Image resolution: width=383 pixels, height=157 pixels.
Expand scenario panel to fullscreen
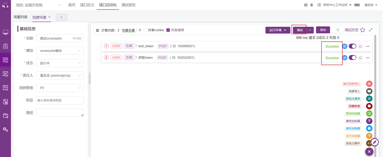(371, 30)
